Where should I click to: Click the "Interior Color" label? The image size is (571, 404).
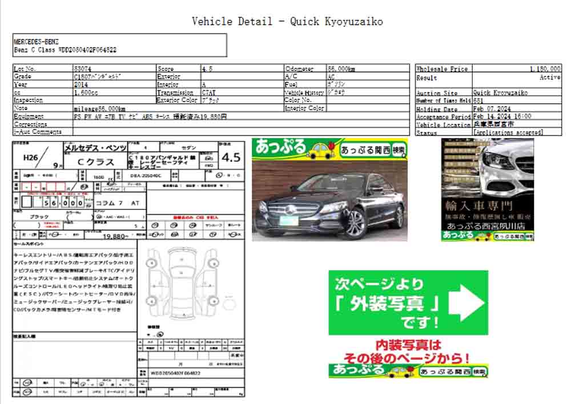(x=304, y=108)
